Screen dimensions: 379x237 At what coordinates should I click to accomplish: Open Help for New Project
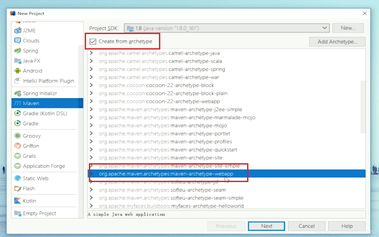347,226
